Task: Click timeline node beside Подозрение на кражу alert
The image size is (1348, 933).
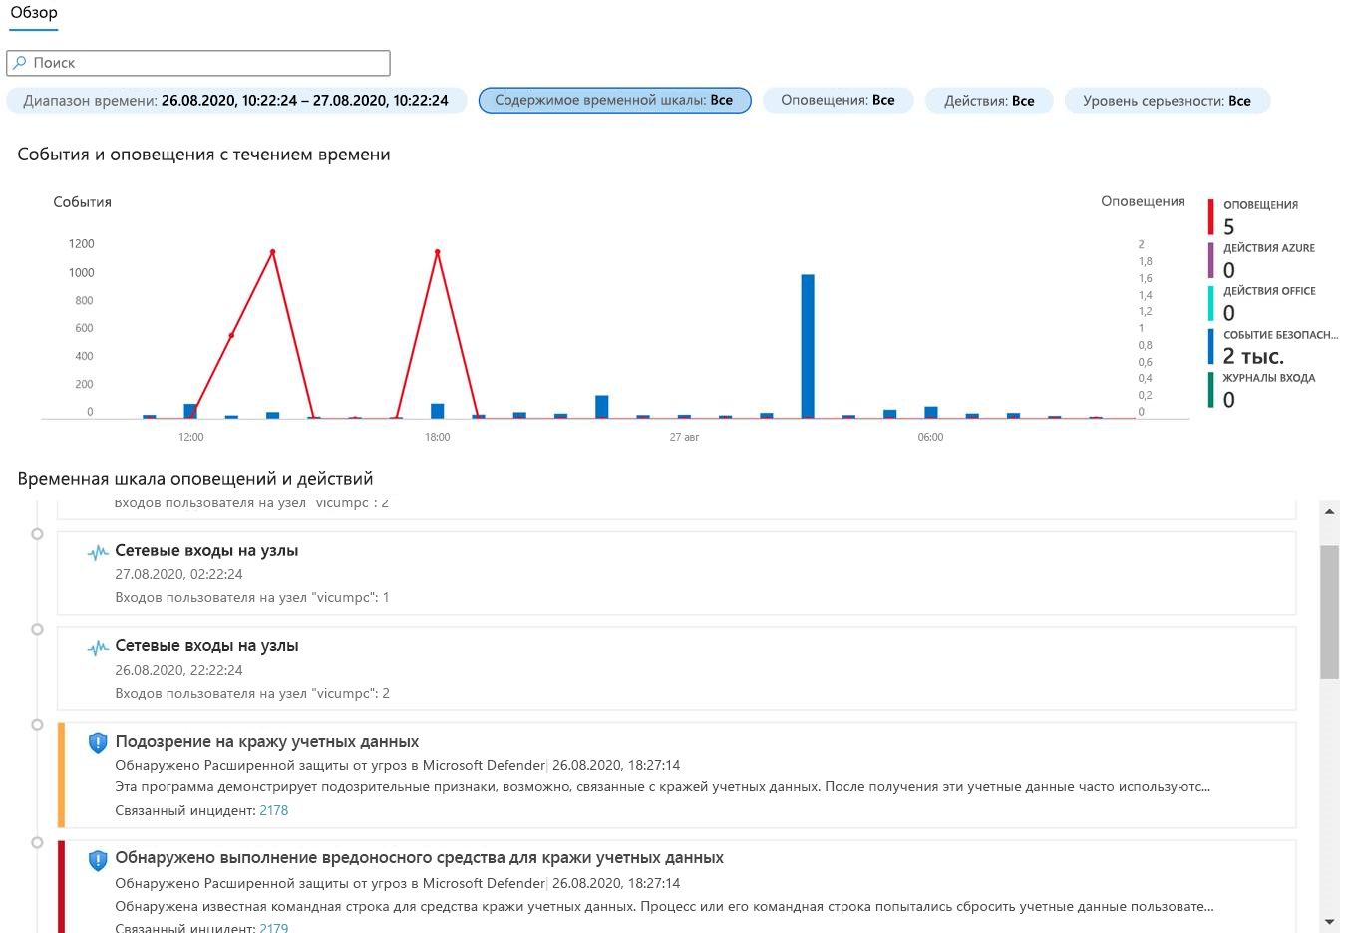Action: 37,725
